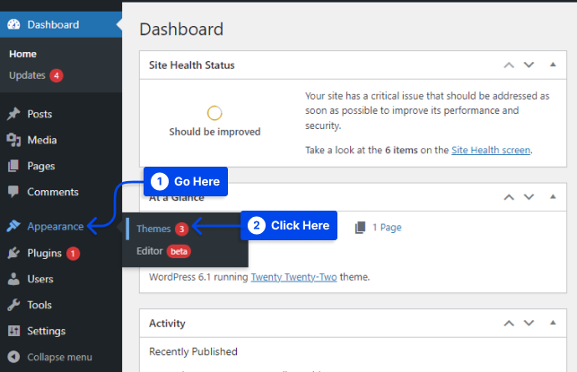The width and height of the screenshot is (577, 372).
Task: Move At a Glance panel up
Action: [x=509, y=197]
